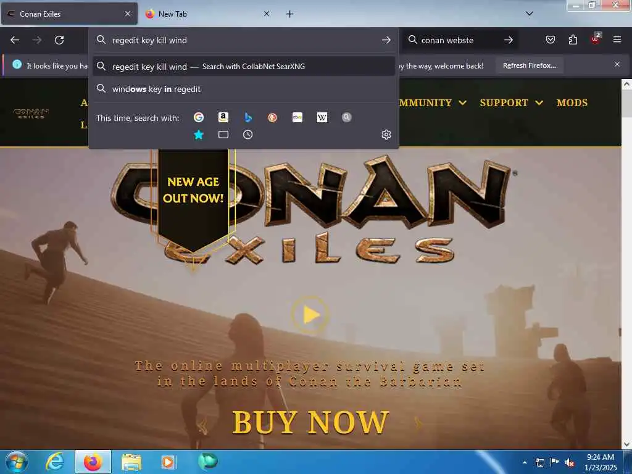Search Bookmarks using the star icon

click(199, 135)
